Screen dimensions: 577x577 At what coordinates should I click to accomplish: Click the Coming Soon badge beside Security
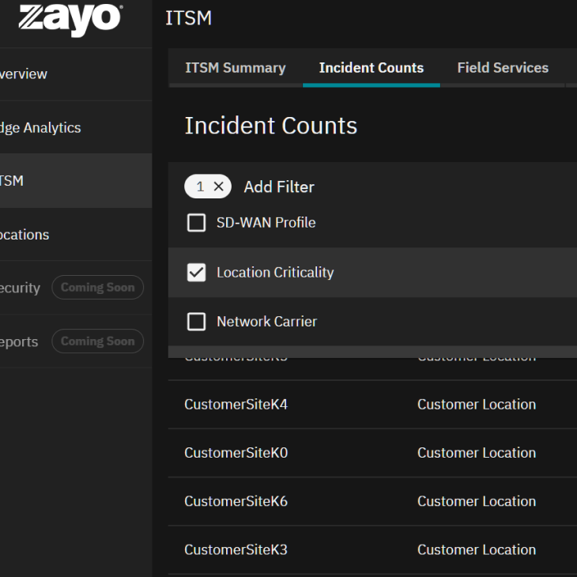pos(97,288)
